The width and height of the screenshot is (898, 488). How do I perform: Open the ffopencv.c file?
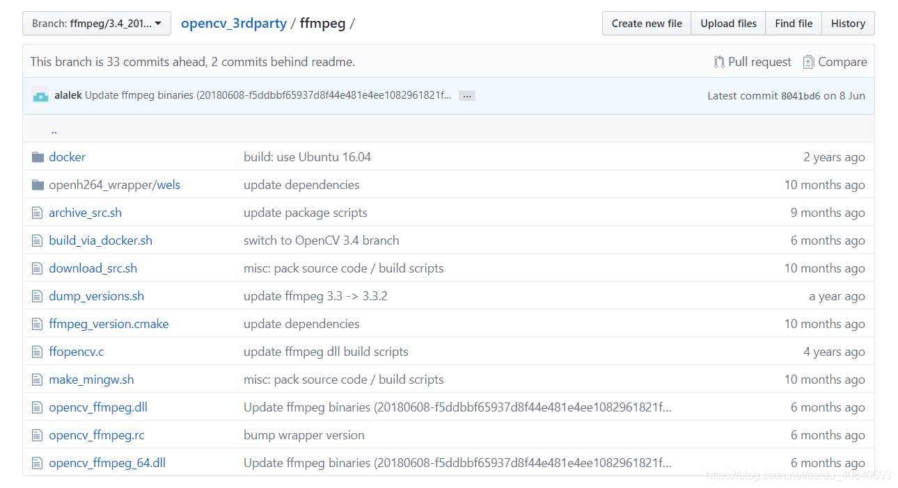click(76, 352)
